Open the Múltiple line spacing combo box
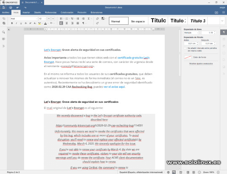Image resolution: width=227 pixels, height=174 pixels. (x=191, y=33)
